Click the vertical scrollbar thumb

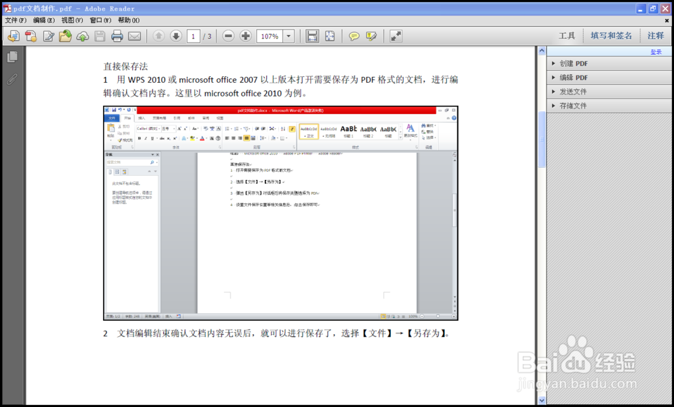click(542, 139)
